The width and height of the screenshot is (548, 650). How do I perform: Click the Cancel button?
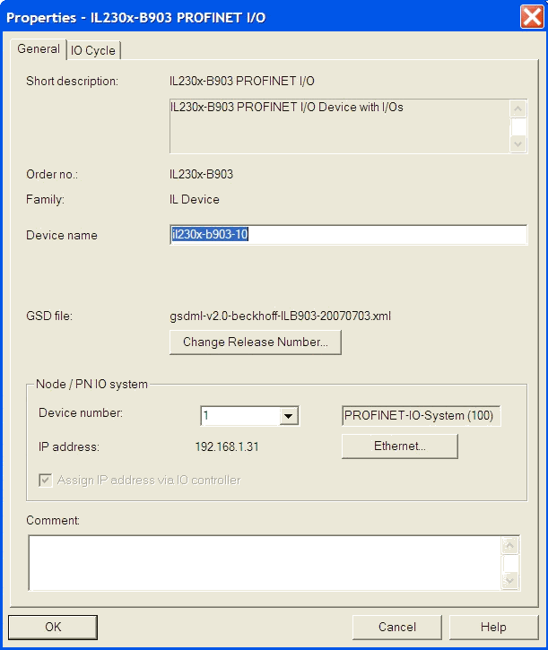click(x=397, y=627)
